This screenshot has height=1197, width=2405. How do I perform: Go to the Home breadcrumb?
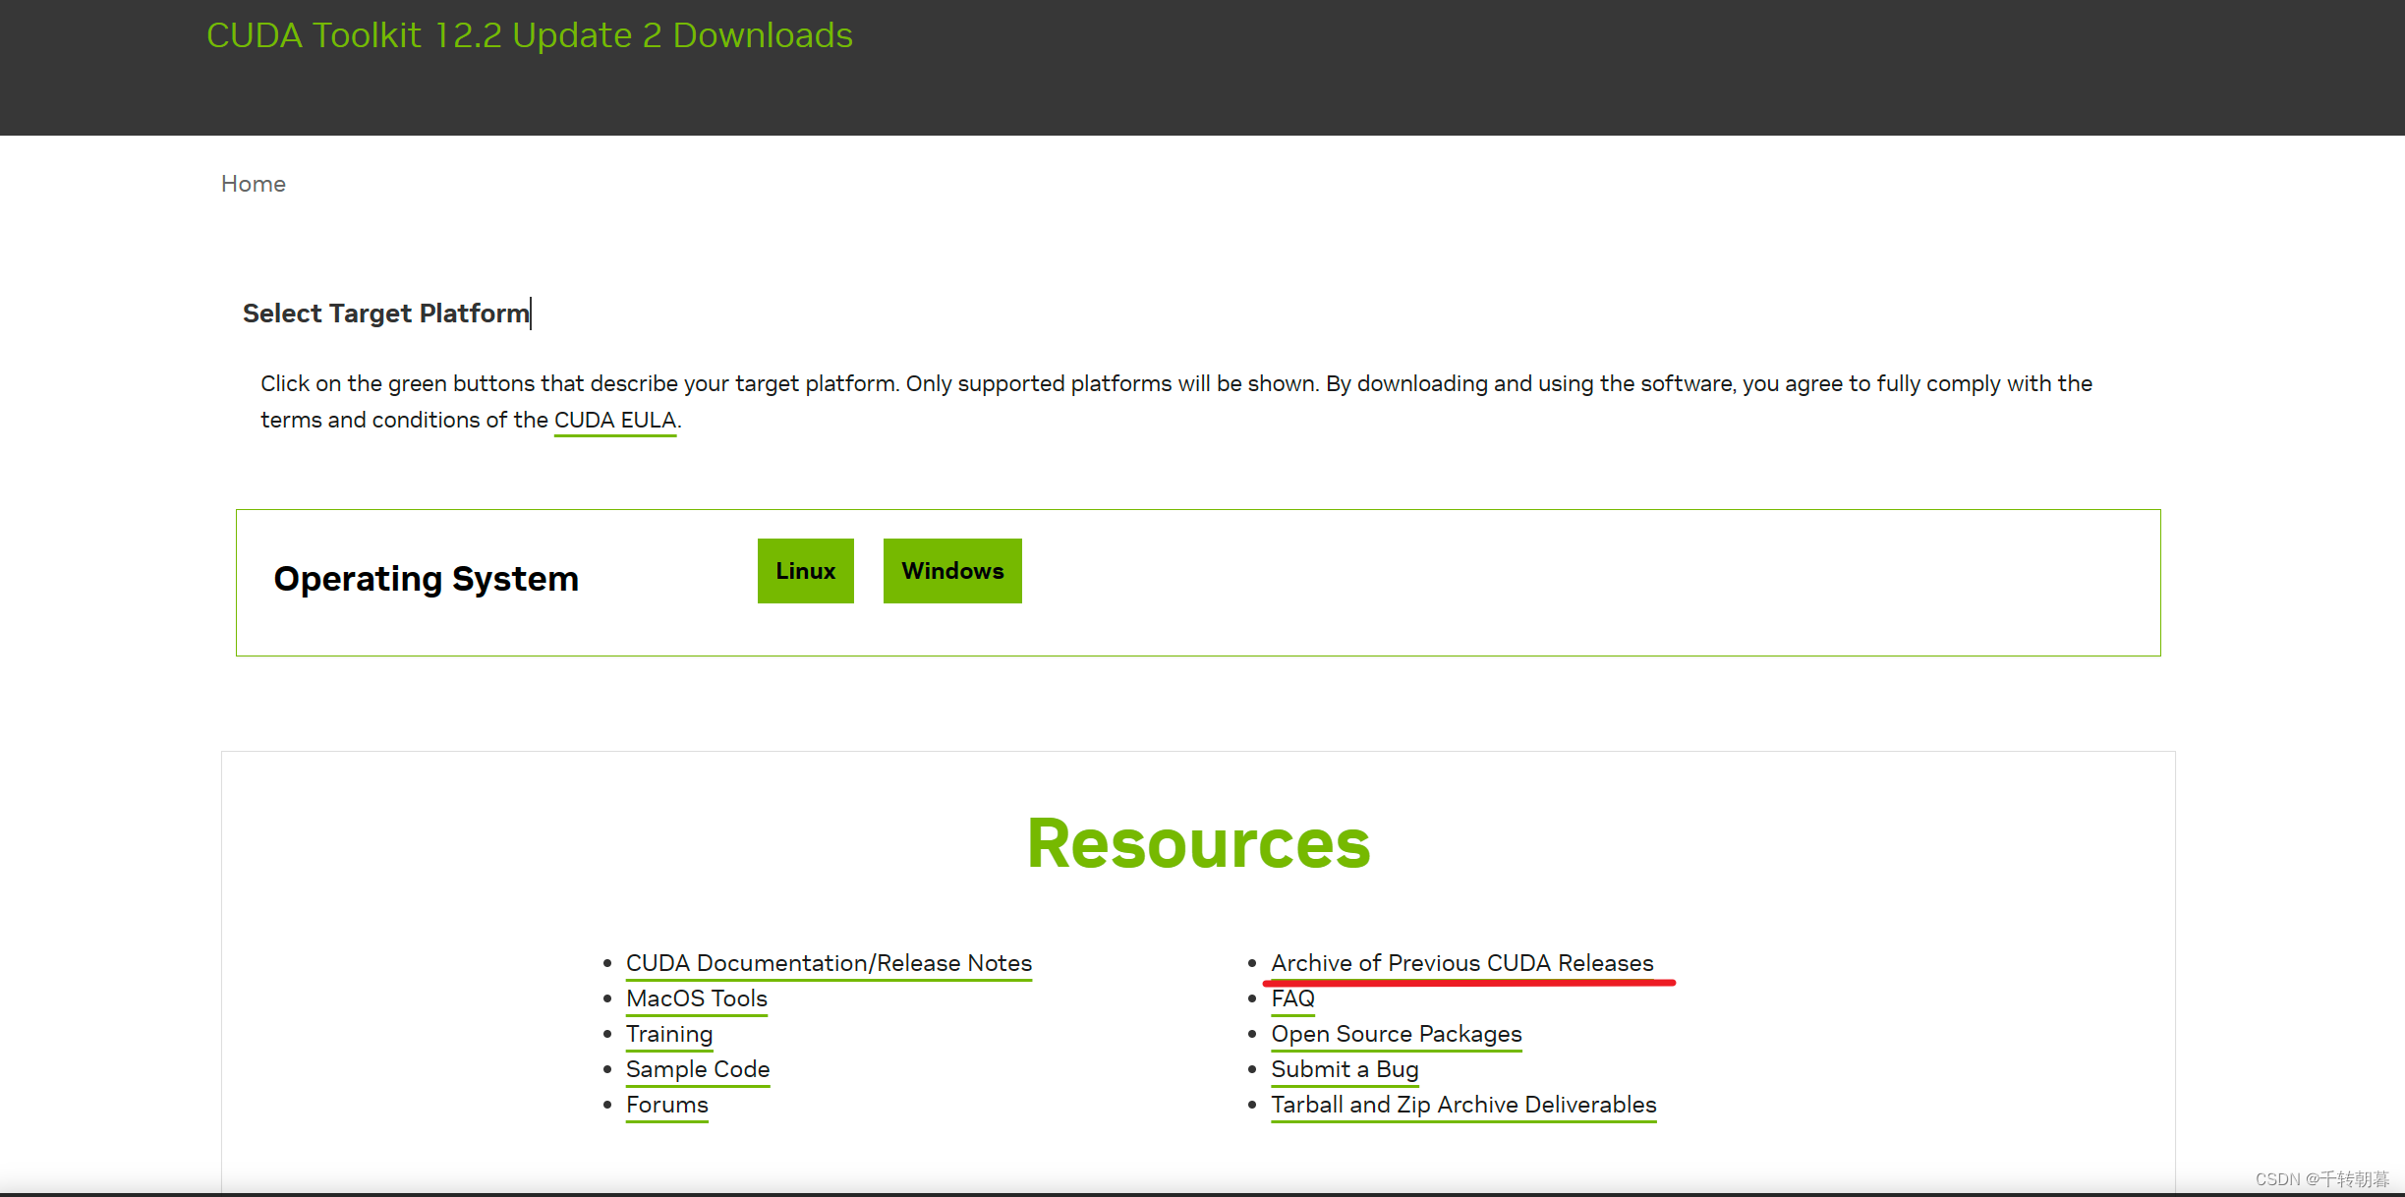(254, 184)
